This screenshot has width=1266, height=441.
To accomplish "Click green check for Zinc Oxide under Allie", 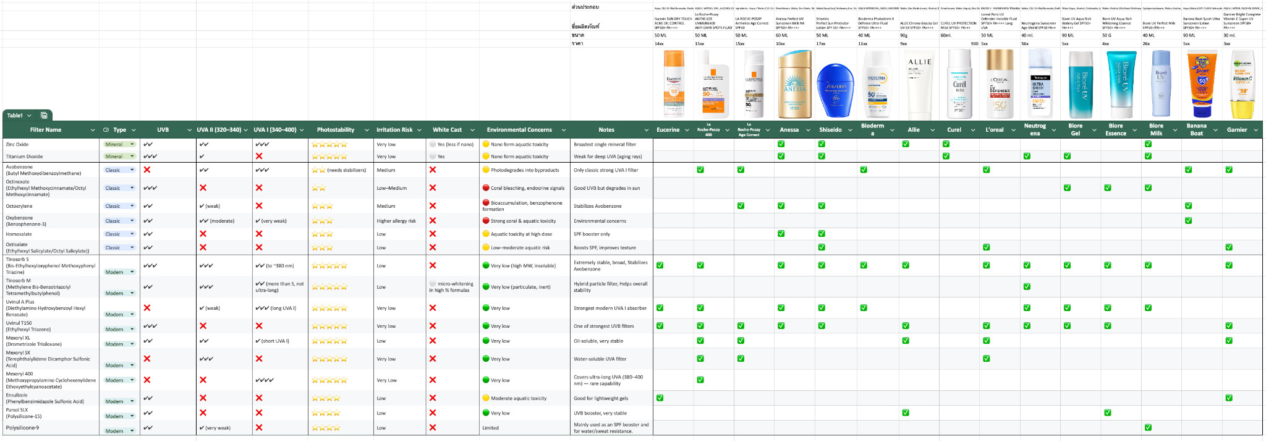I will (x=906, y=144).
